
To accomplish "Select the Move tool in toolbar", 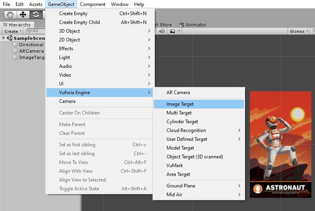I will click(x=23, y=15).
